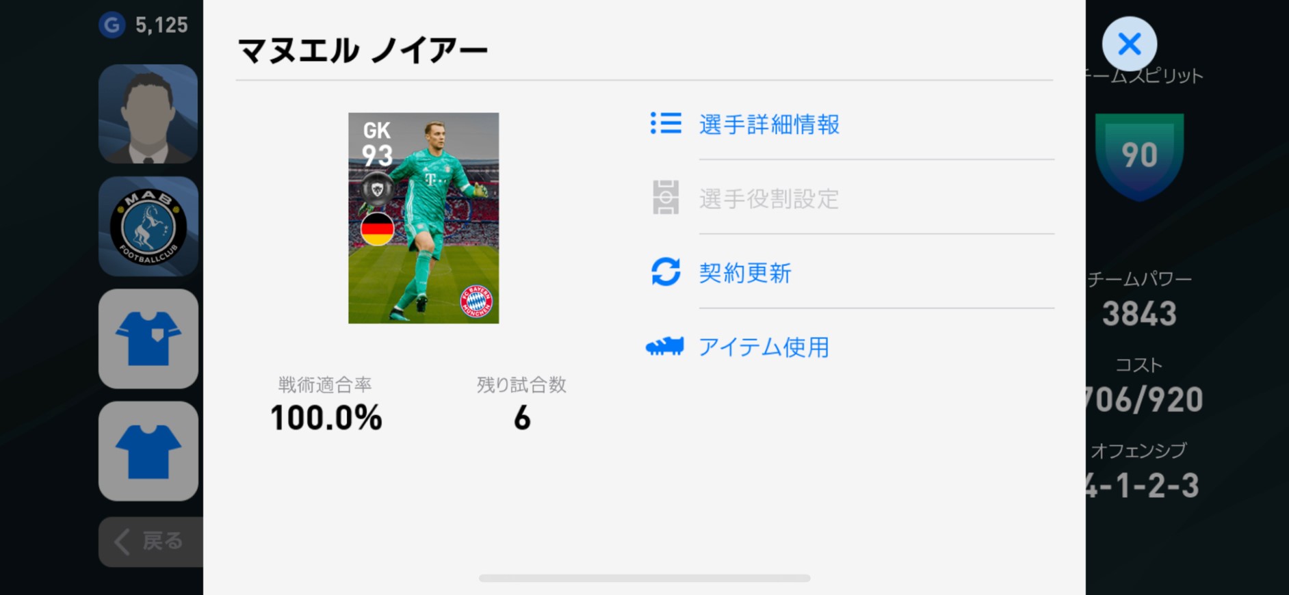Tap the refresh arrows contract icon
The height and width of the screenshot is (595, 1289).
click(x=666, y=272)
